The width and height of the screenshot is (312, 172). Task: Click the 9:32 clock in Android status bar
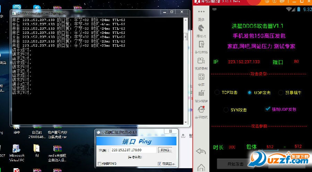307,9
